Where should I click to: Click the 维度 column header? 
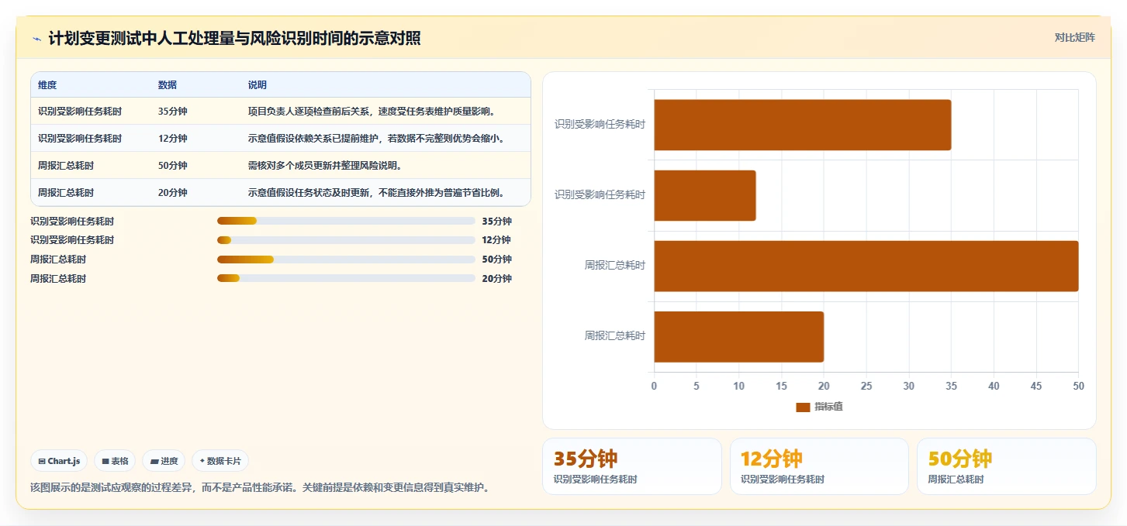pos(47,84)
